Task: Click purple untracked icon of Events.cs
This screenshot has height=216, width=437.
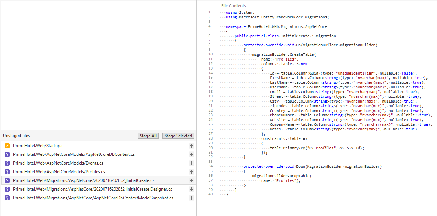Action: (7, 163)
